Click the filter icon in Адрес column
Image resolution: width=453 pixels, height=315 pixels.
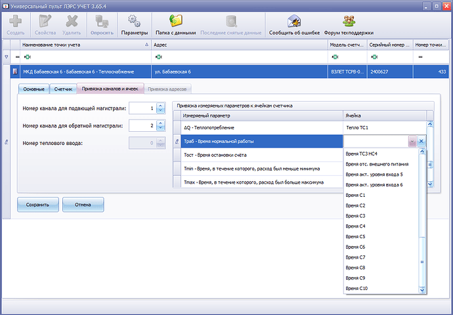[x=158, y=57]
